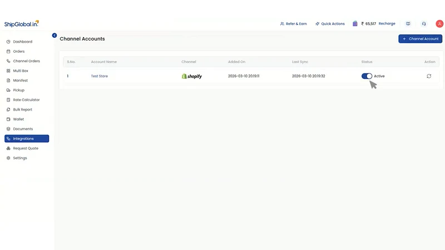Click the Documents stack icon
Screen dimensions: 445x250
pos(8,129)
